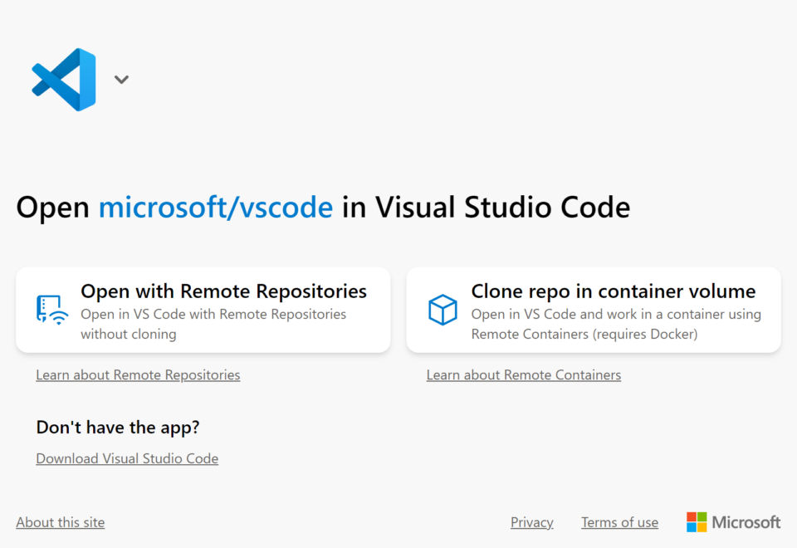Open Learn about Remote Containers link
Screen dimensions: 797x548
(524, 375)
